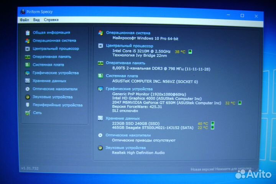The height and width of the screenshot is (184, 276).
Task: Click the text Intel Core i5 3210M @ 2.50GHz
Action: pos(141,51)
